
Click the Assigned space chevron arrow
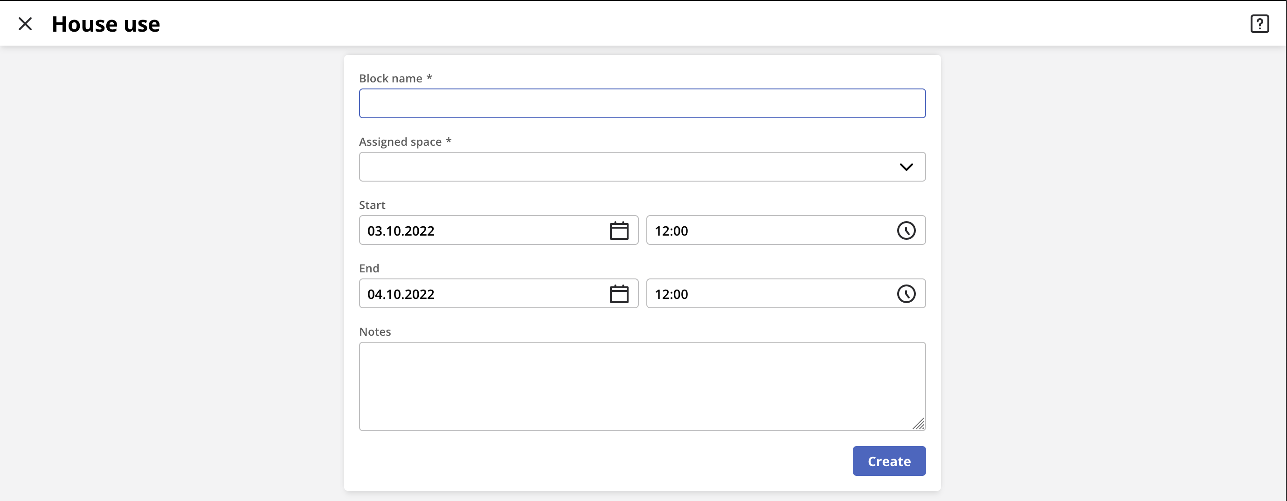(906, 167)
